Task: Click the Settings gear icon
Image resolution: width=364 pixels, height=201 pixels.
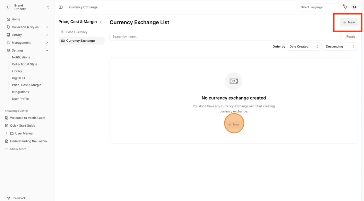Action: point(8,50)
